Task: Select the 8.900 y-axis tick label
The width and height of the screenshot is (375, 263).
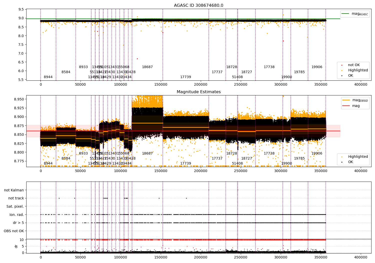Action: click(x=19, y=117)
